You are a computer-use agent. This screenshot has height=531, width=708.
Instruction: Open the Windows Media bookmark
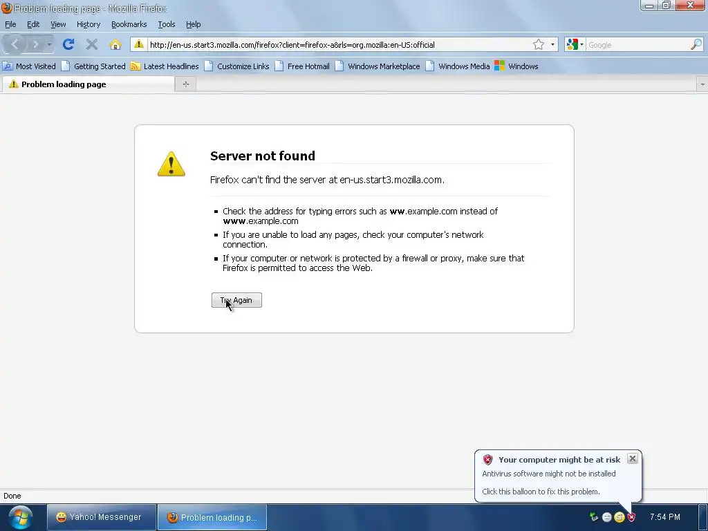pyautogui.click(x=458, y=66)
